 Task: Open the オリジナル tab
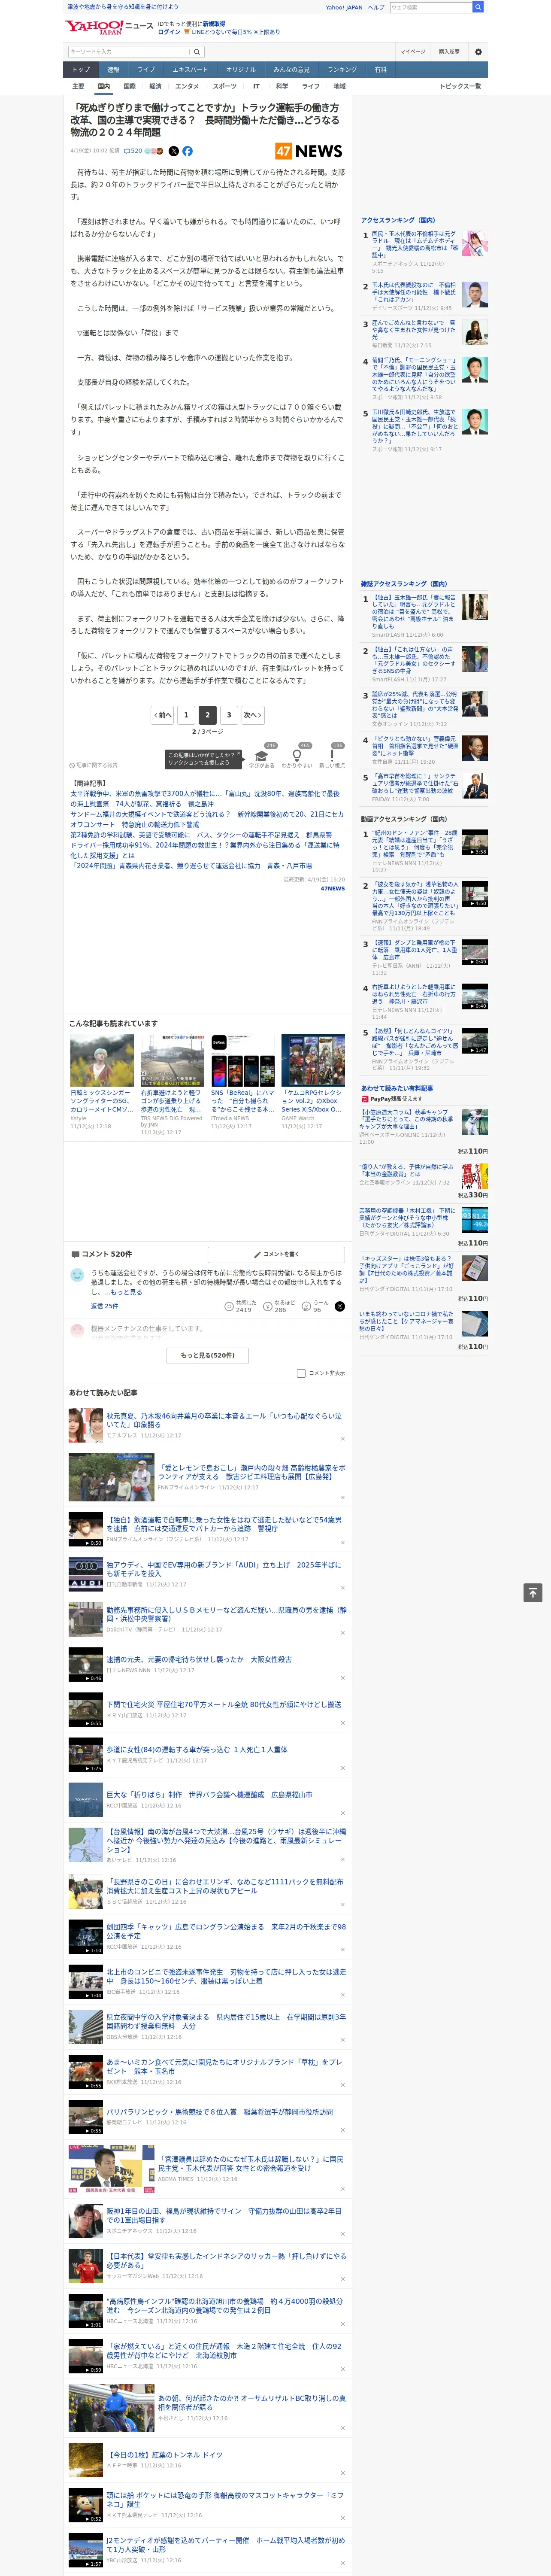pyautogui.click(x=241, y=70)
